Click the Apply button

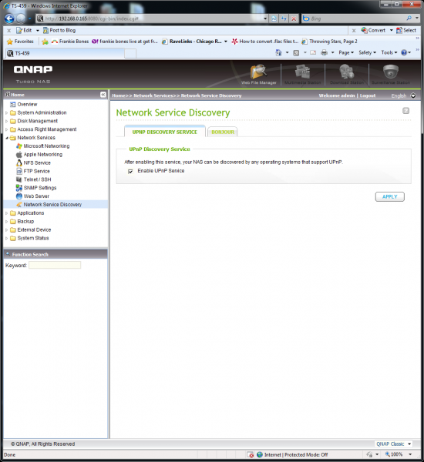click(x=390, y=197)
